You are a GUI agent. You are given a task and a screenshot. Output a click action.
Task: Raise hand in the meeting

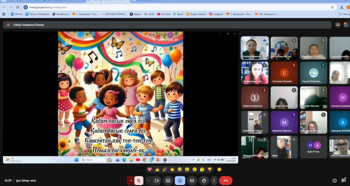(x=204, y=181)
